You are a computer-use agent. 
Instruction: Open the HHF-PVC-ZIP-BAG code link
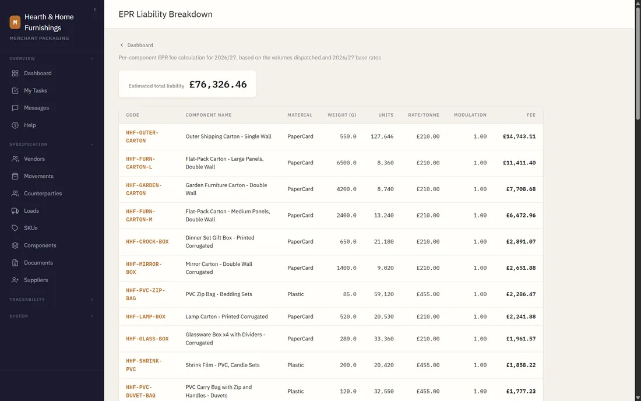(x=146, y=294)
